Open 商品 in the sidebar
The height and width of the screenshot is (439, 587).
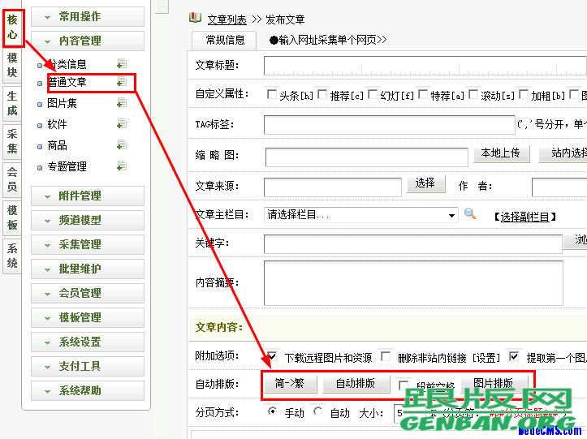point(58,144)
